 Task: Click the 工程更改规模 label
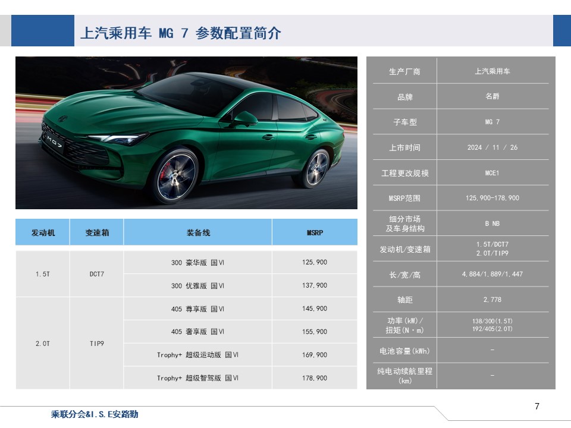(x=404, y=173)
